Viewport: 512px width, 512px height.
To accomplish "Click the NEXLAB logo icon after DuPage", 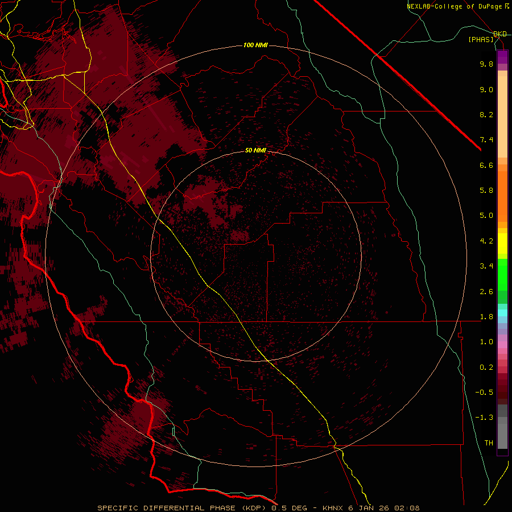I will tap(507, 6).
